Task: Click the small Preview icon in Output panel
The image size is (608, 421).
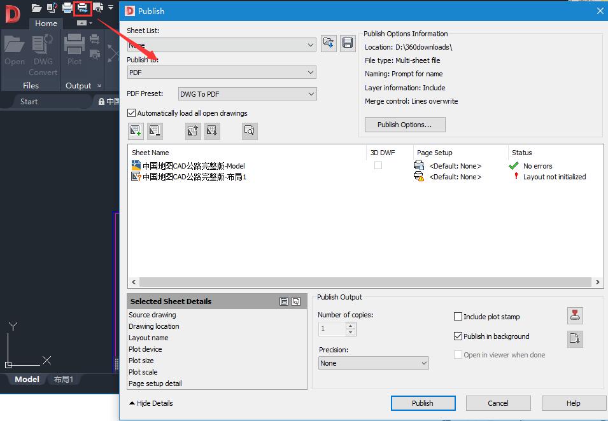Action: (x=95, y=54)
